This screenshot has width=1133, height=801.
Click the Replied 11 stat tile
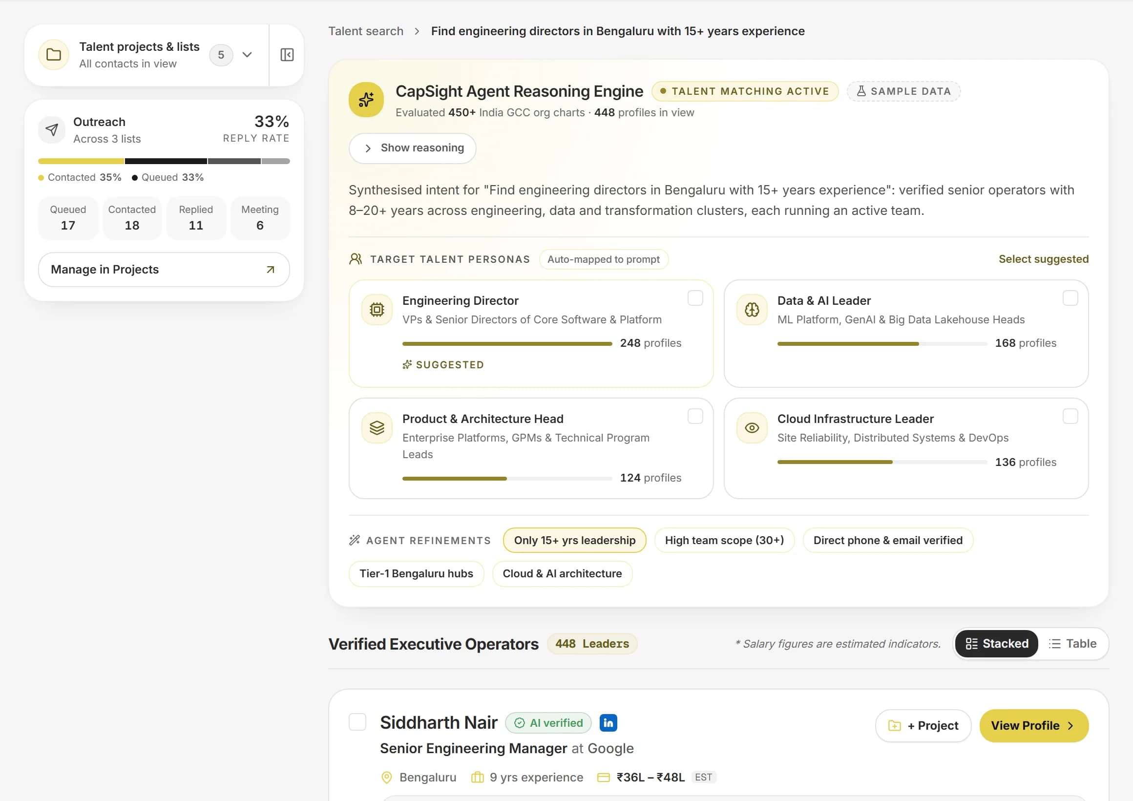pyautogui.click(x=196, y=218)
